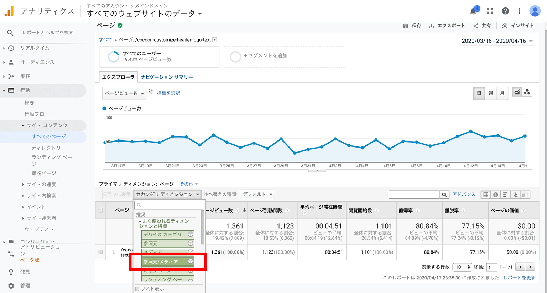
Task: Open ランディング ページ in the sidebar
Action: tap(52, 160)
